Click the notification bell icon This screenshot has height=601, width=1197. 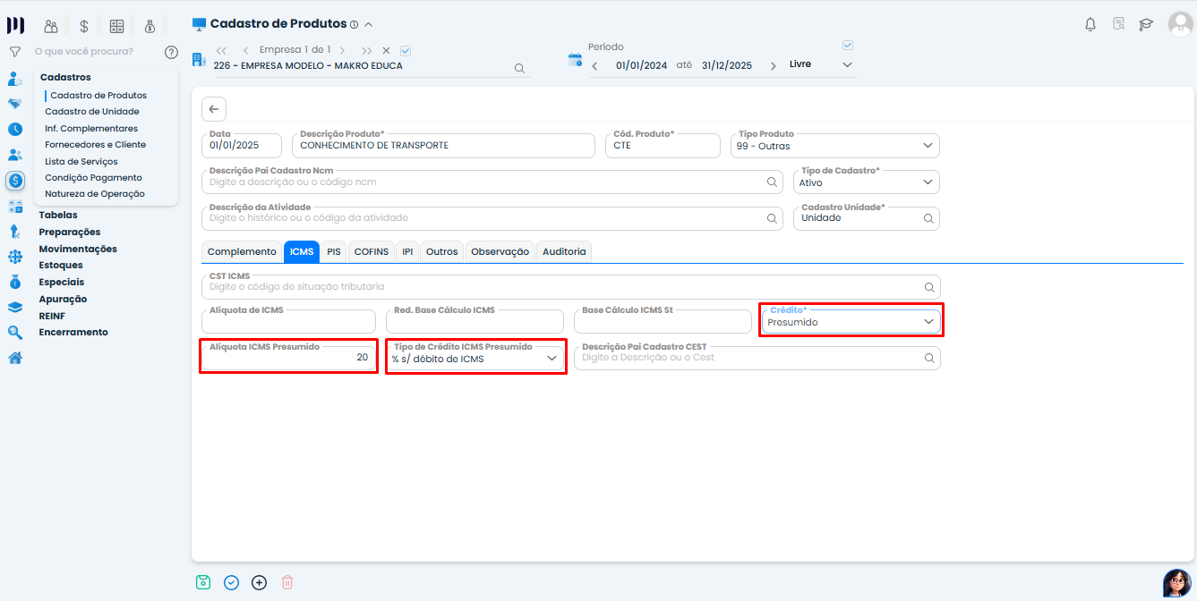1090,24
